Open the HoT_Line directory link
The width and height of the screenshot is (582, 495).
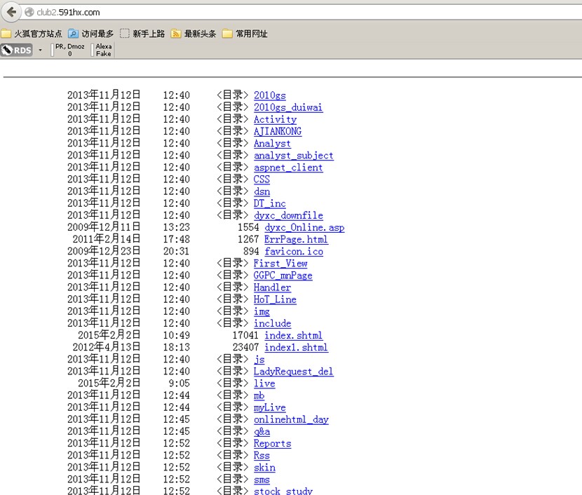pyautogui.click(x=275, y=299)
